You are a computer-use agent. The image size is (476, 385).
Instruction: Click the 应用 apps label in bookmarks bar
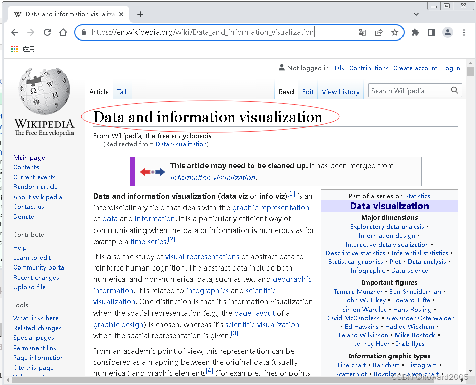click(28, 49)
